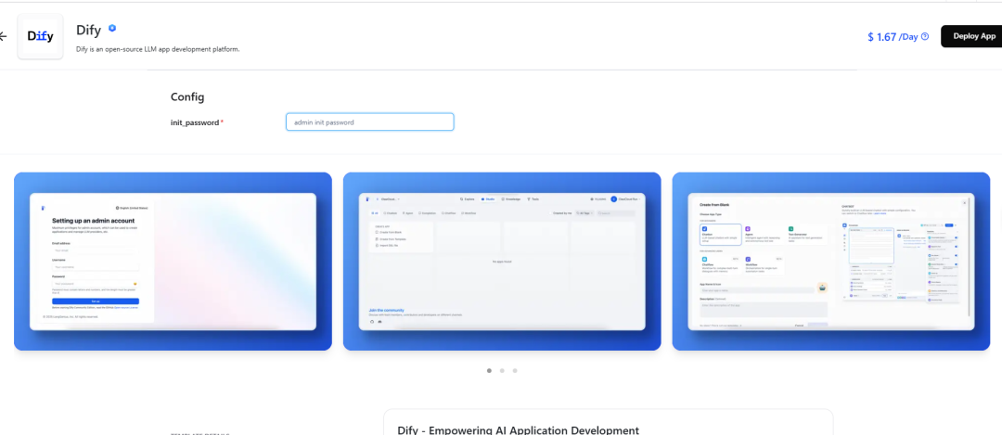Select the third carousel pagination dot
Screen dimensions: 1002x435
(515, 370)
